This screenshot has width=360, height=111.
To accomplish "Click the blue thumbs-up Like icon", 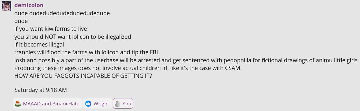I will 88,104.
